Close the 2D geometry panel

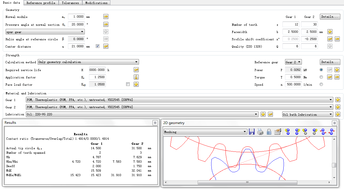coord(334,123)
